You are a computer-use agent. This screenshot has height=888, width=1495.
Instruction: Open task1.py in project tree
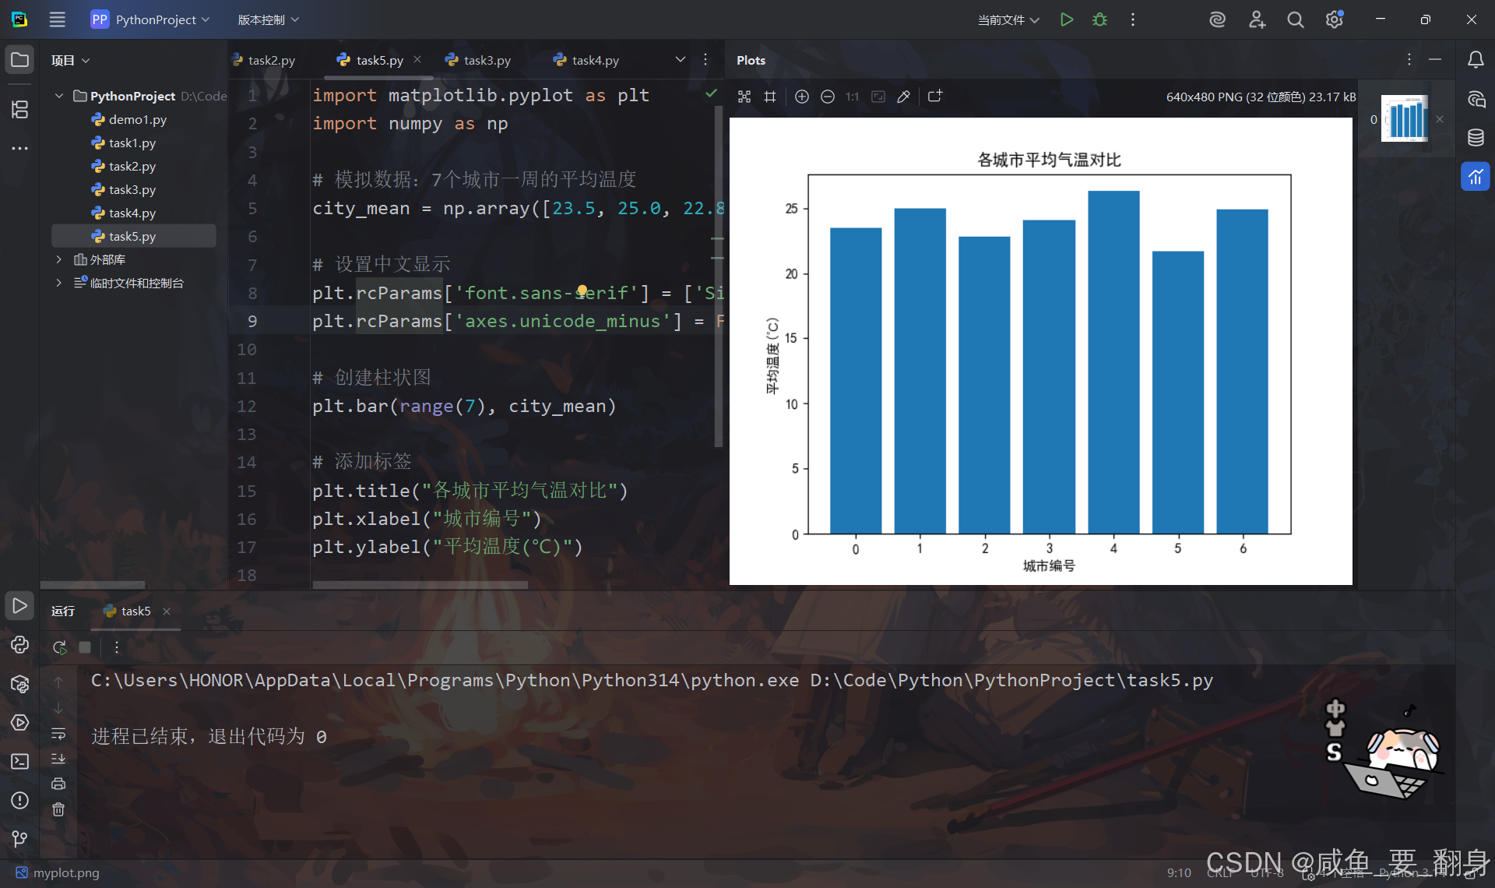[x=132, y=143]
